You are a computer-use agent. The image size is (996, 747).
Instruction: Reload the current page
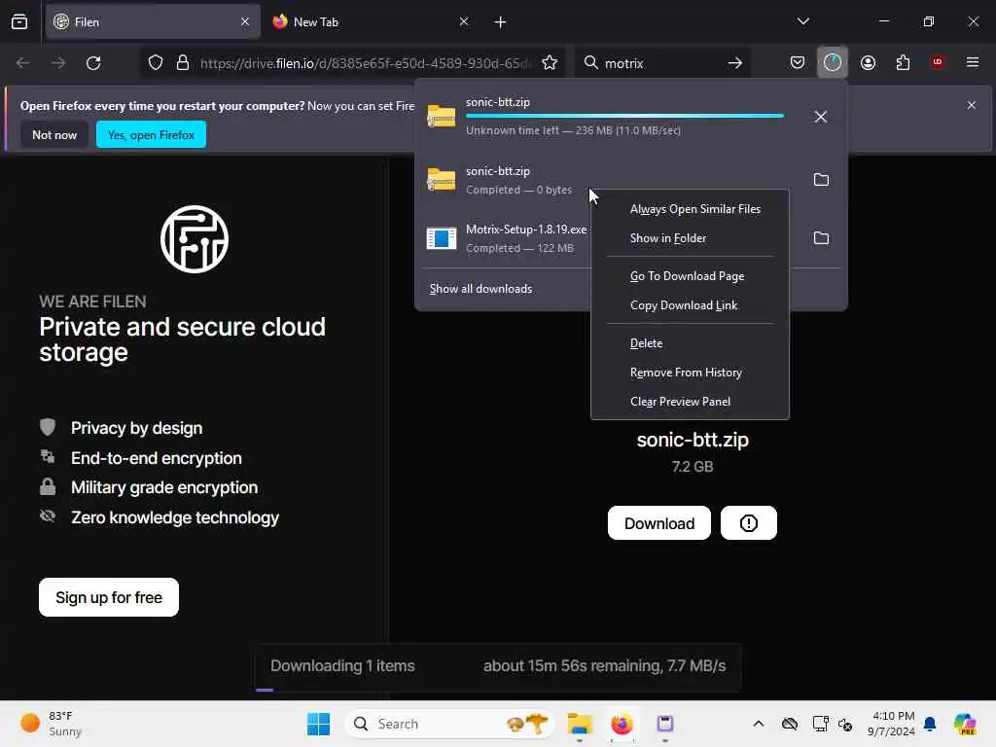[x=93, y=63]
